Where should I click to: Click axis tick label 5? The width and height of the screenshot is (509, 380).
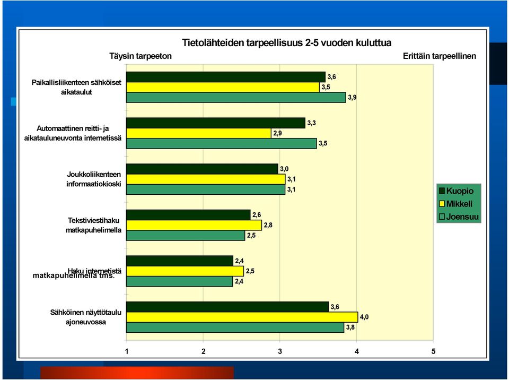pos(433,351)
